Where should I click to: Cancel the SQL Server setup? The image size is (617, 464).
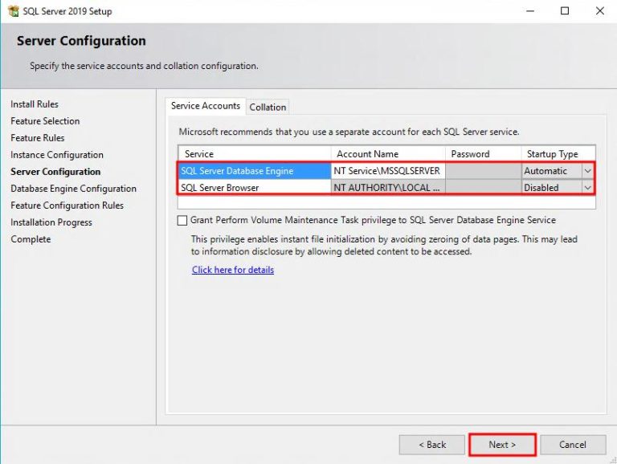pos(573,445)
